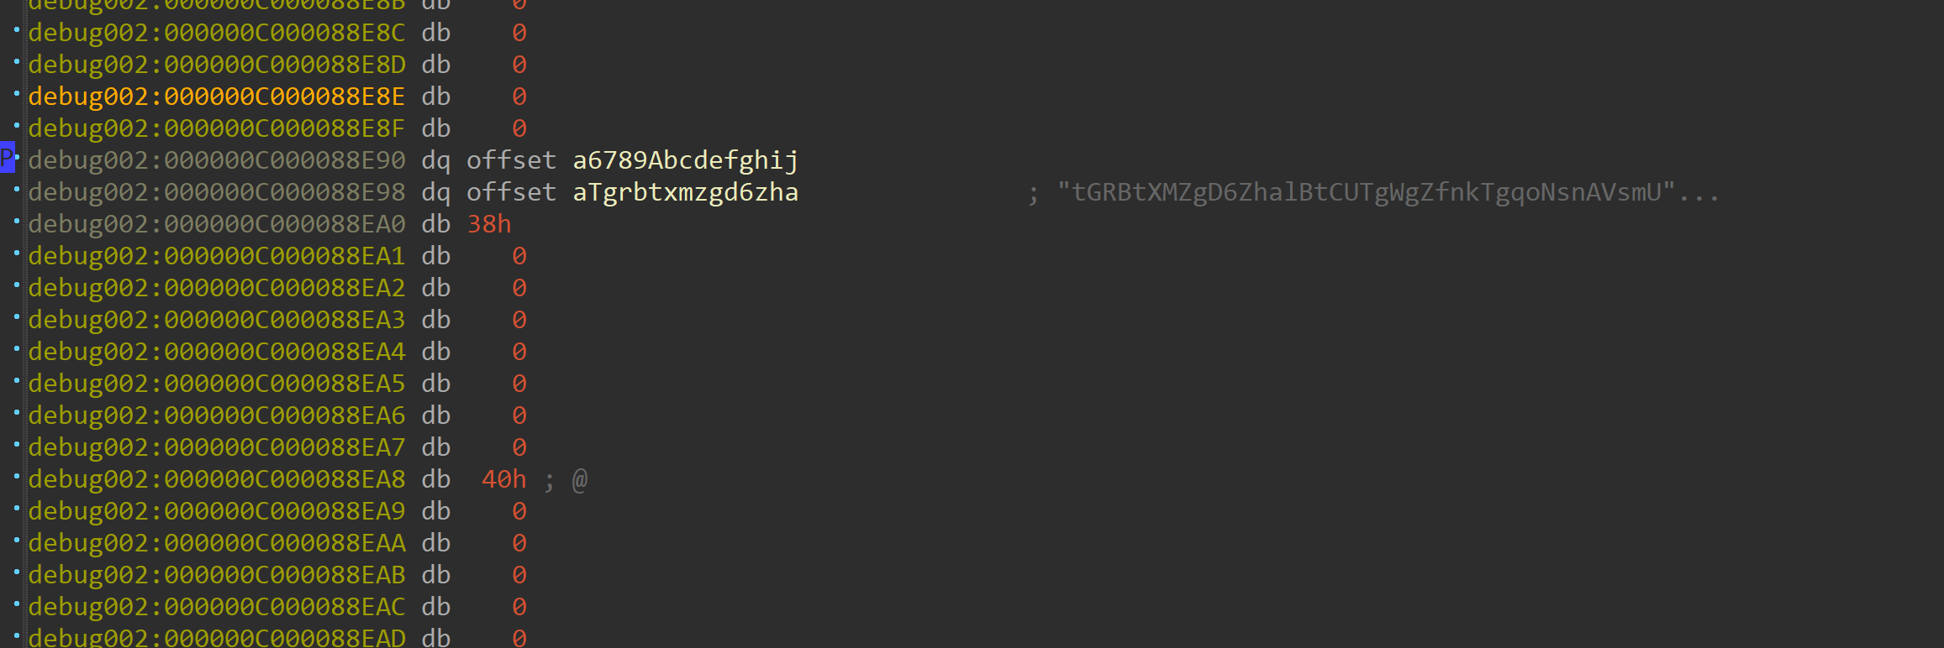Click the gutter dot beside address 000000C000088E8C

pos(17,29)
